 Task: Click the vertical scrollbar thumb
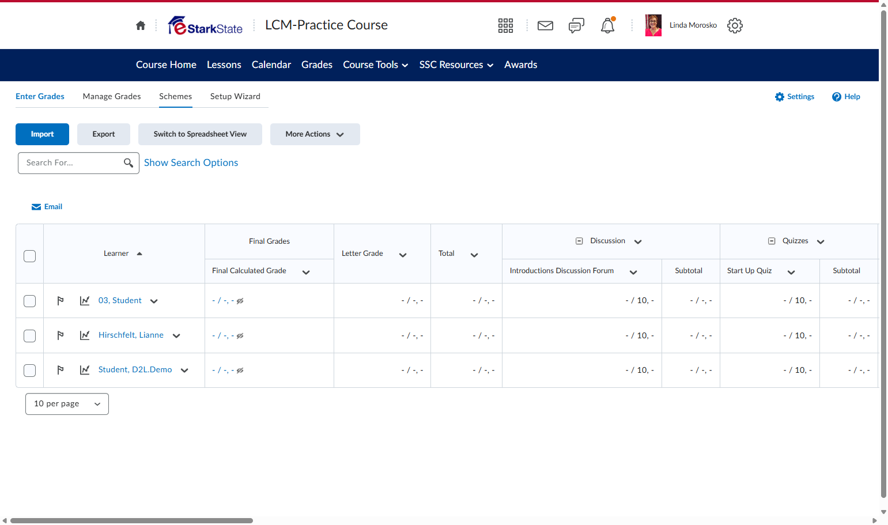pyautogui.click(x=883, y=254)
